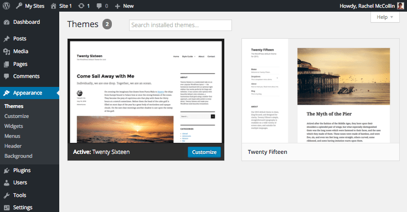Click the Media icon in sidebar

7,51
